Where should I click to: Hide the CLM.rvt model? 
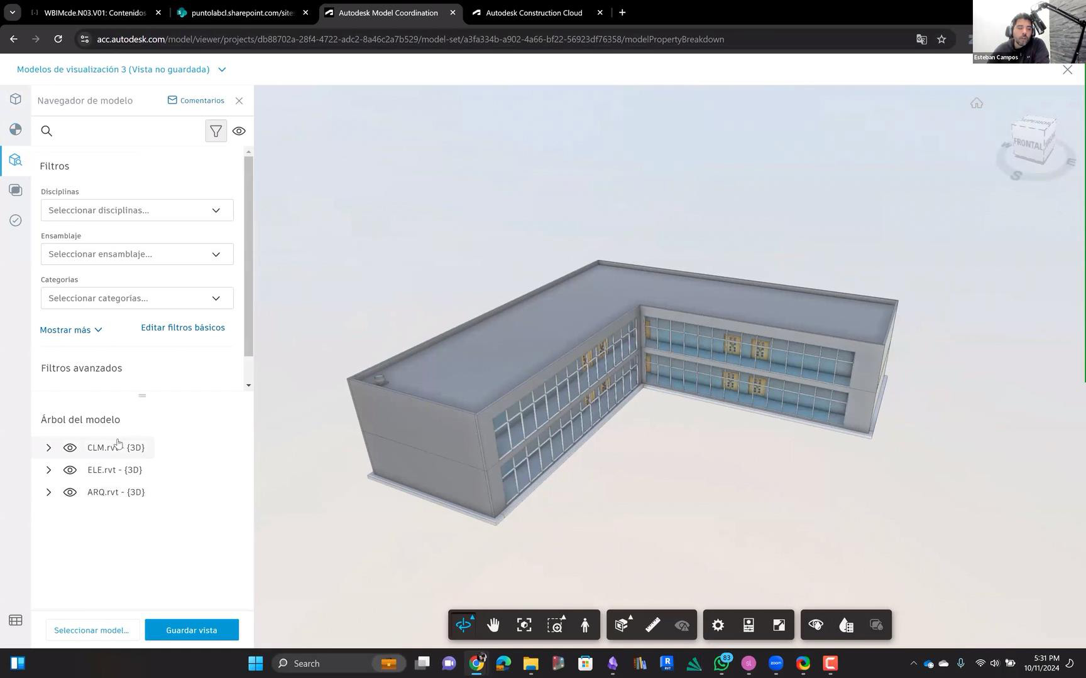pyautogui.click(x=70, y=448)
